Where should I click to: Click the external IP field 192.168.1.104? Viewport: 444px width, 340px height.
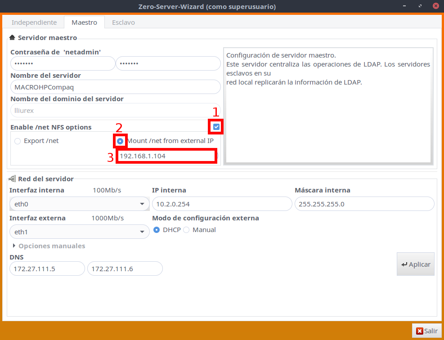(166, 156)
